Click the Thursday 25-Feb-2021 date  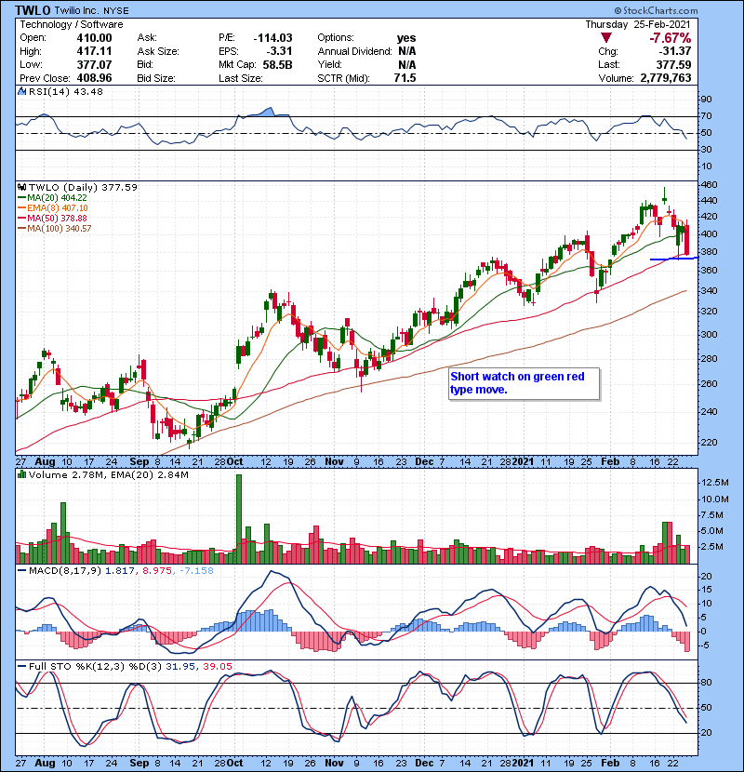pyautogui.click(x=638, y=24)
